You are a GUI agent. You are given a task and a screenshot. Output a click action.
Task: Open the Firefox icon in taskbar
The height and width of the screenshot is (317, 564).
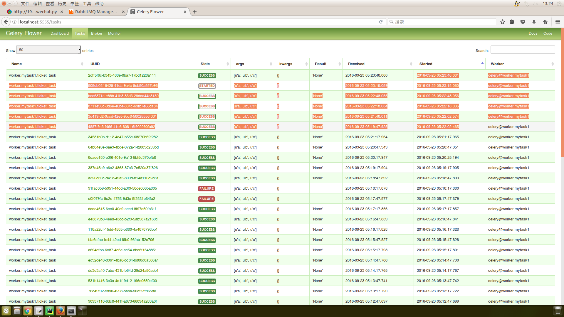point(61,311)
